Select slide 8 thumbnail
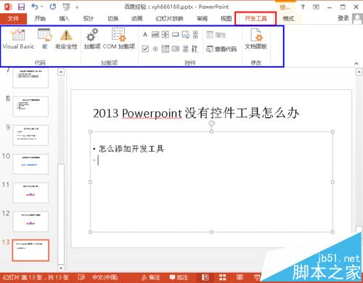 (30, 107)
